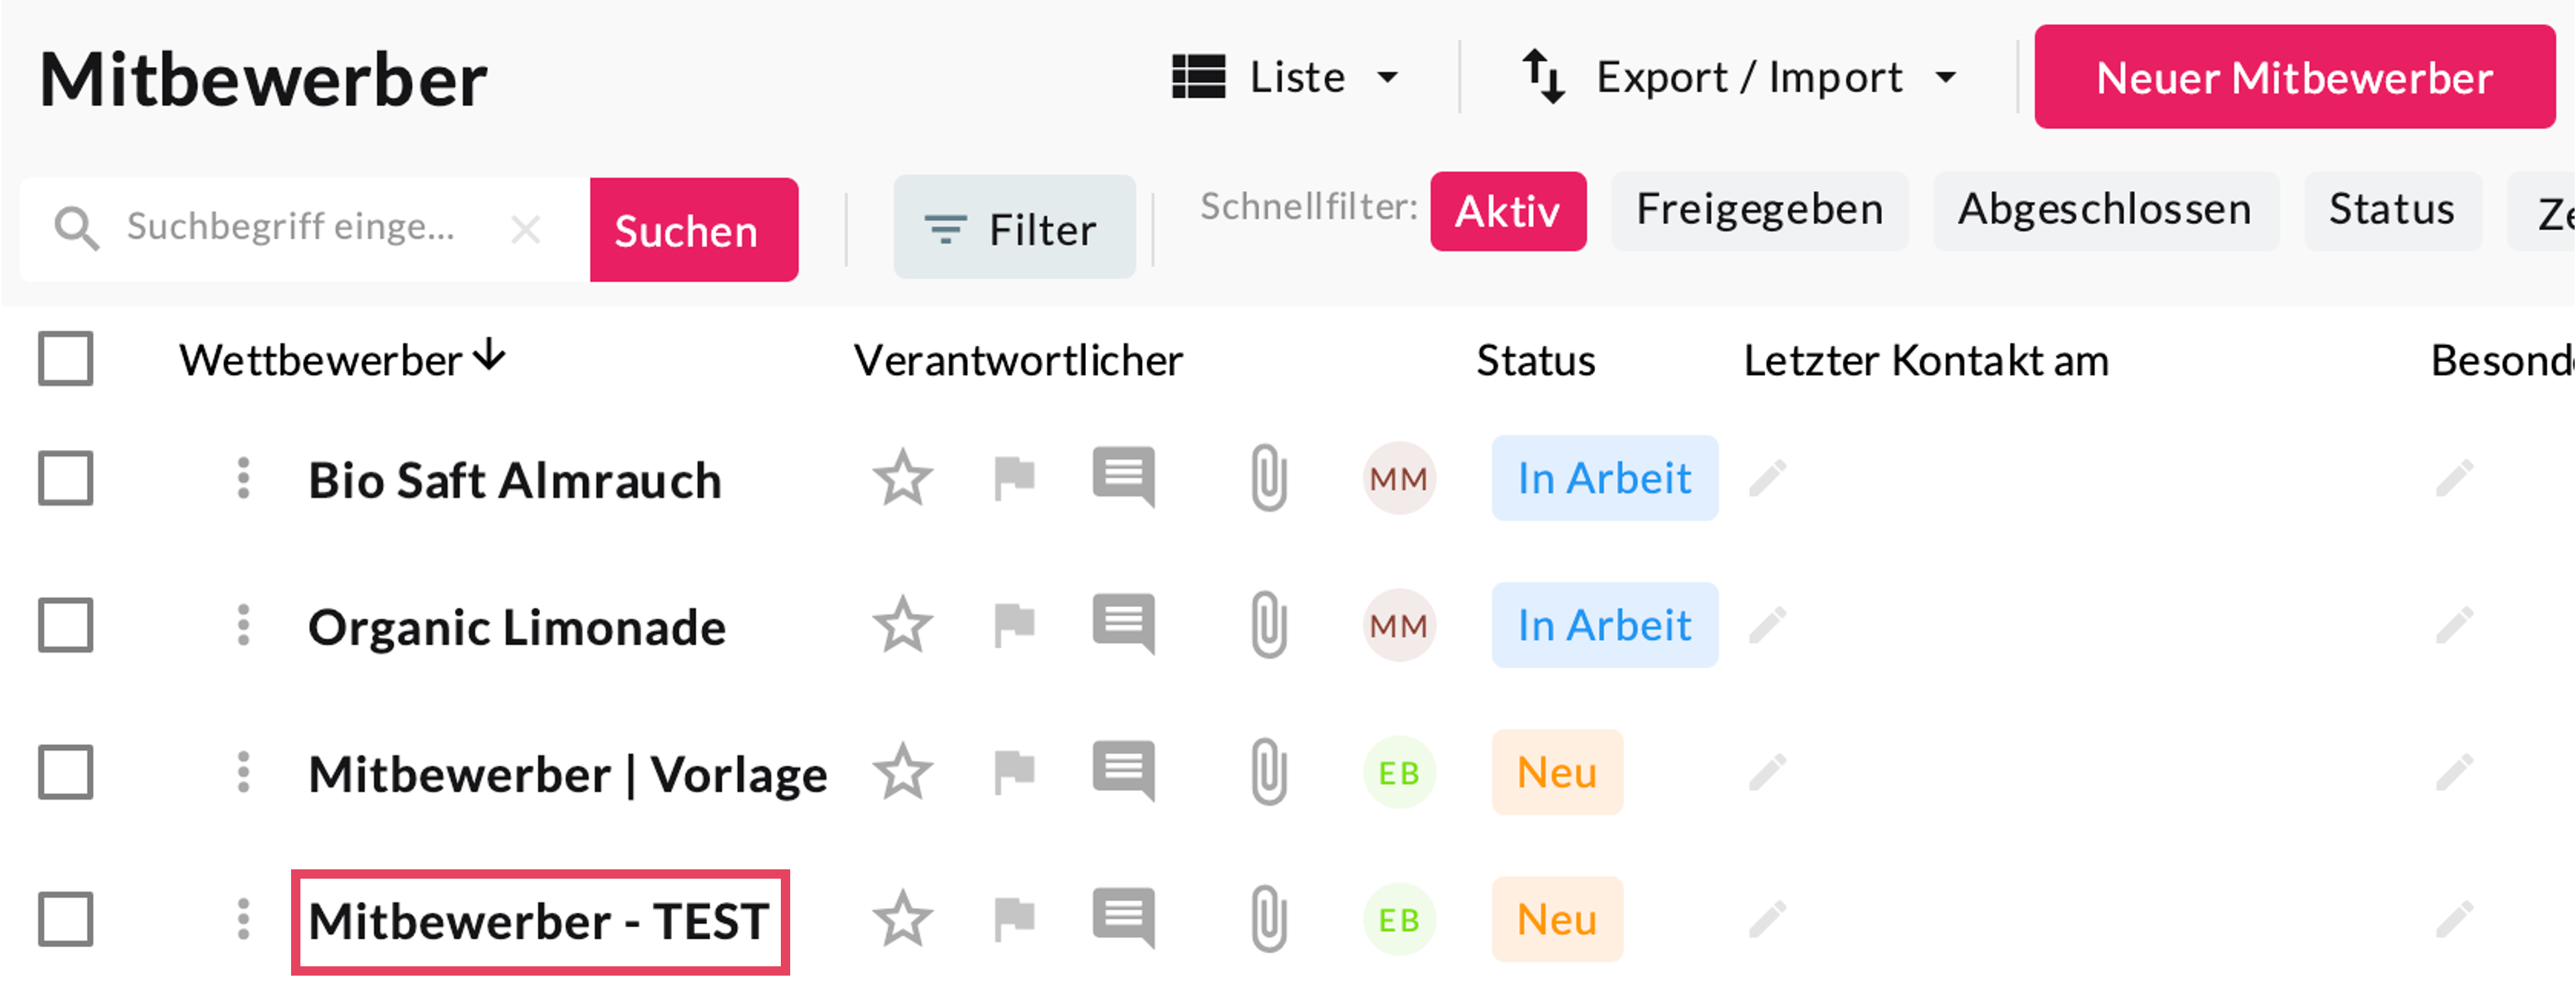Viewport: 2576px width, 1005px height.
Task: Star the Bio Saft Almrauch row
Action: click(x=902, y=477)
